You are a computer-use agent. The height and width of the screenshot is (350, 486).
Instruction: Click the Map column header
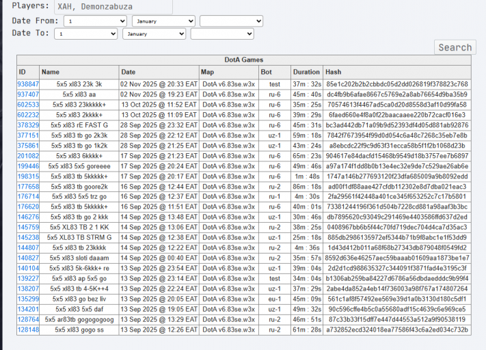point(229,72)
